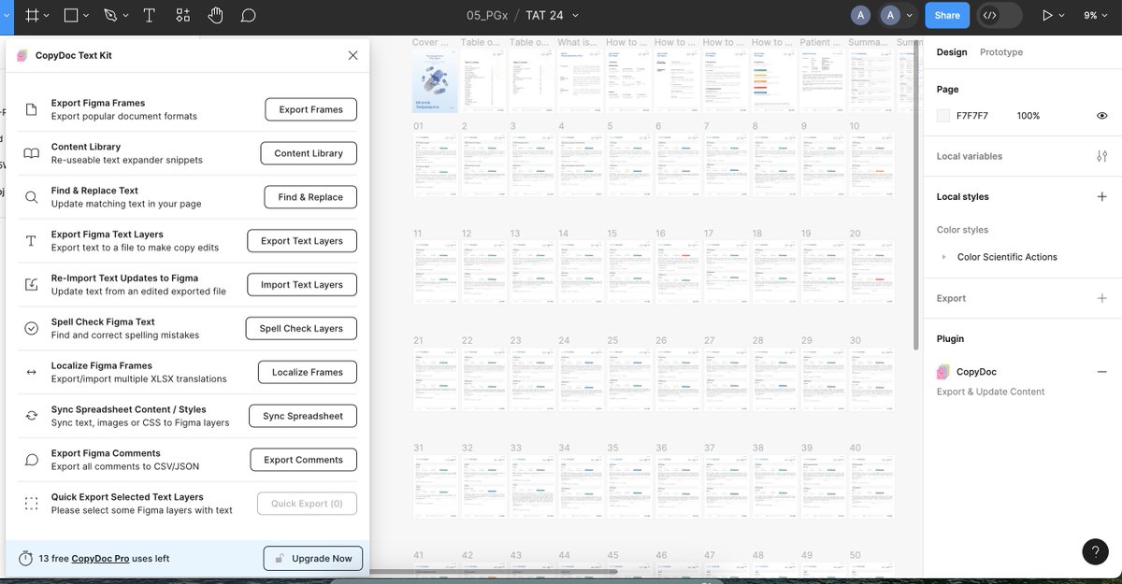Add a new local style
This screenshot has width=1122, height=584.
pos(1101,197)
